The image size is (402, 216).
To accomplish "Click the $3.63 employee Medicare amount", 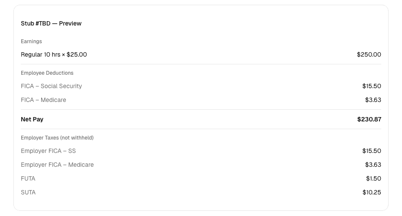I will pyautogui.click(x=373, y=100).
